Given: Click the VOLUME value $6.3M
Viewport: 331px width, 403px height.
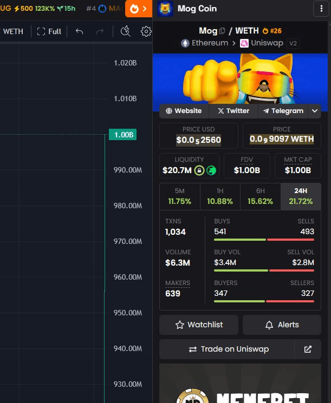Looking at the screenshot, I should coord(178,263).
